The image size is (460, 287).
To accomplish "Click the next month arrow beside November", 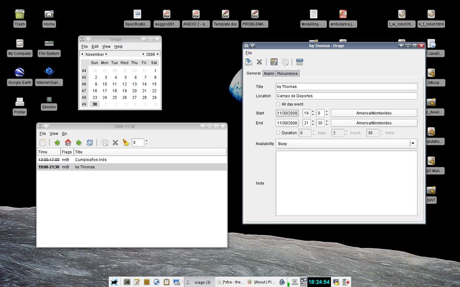I will pyautogui.click(x=106, y=55).
